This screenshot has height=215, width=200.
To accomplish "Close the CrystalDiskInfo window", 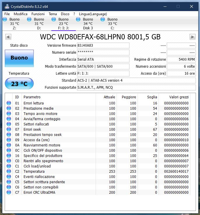I will tap(192, 6).
